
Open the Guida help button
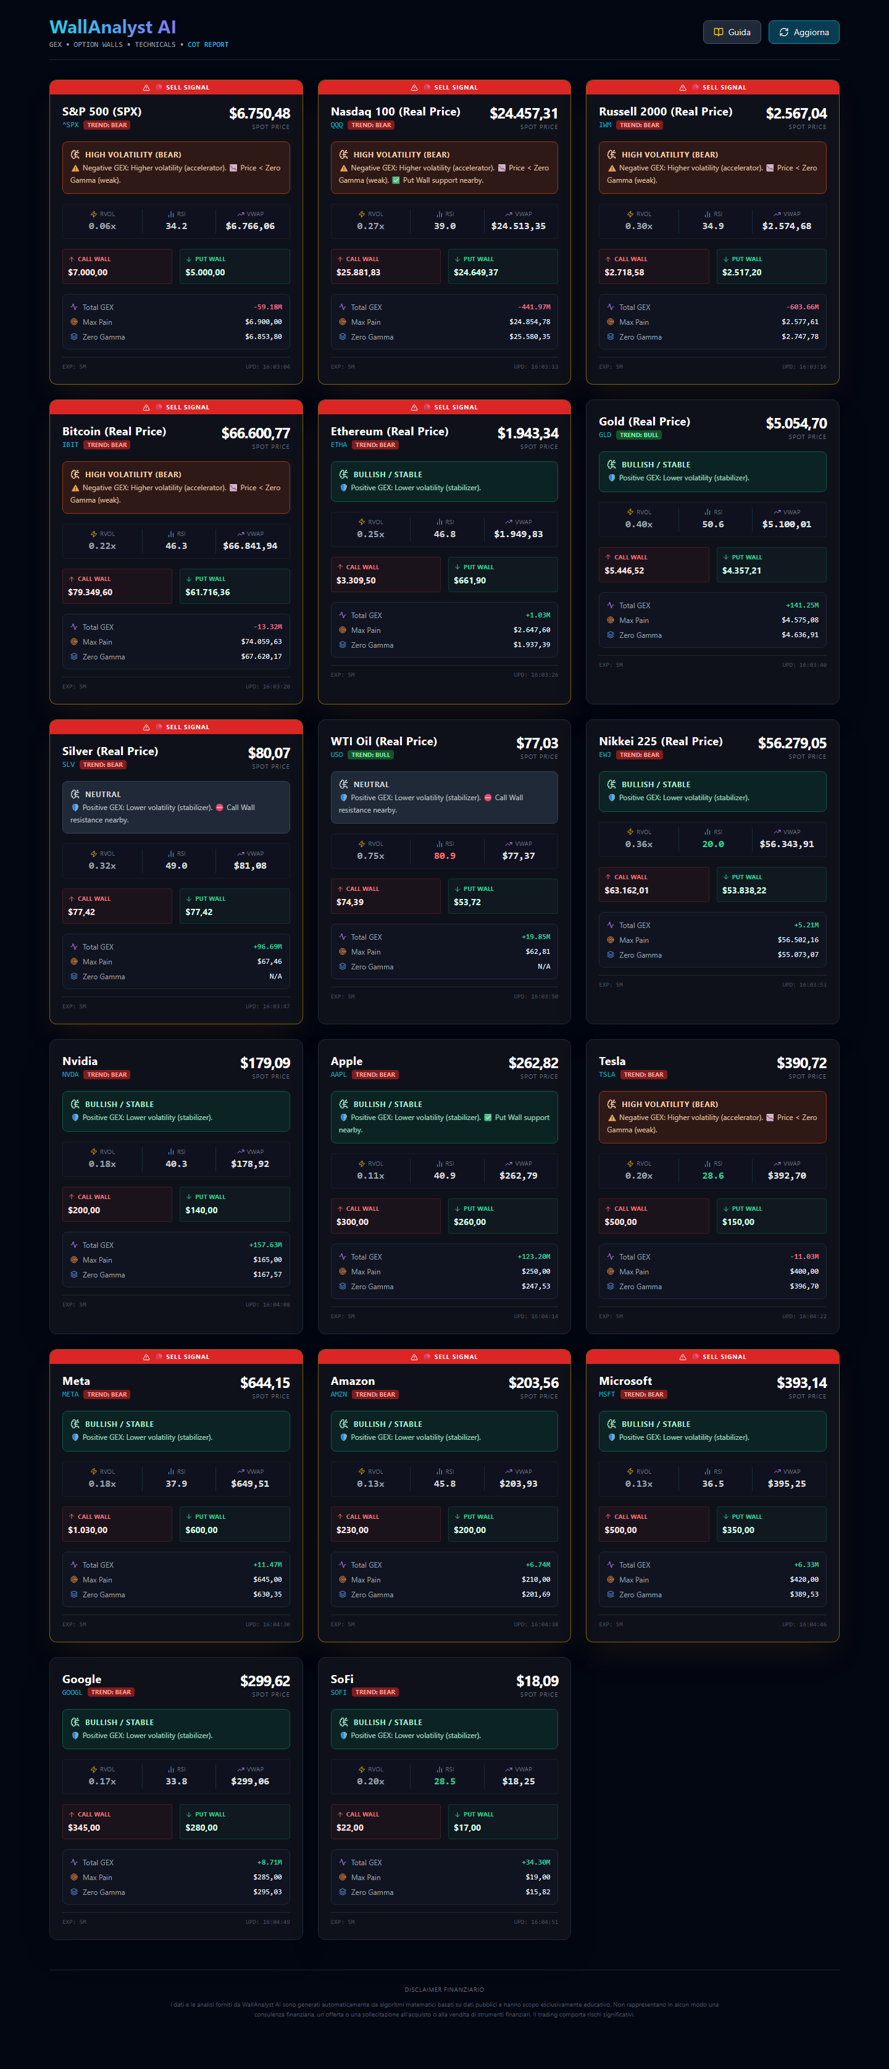click(x=732, y=32)
